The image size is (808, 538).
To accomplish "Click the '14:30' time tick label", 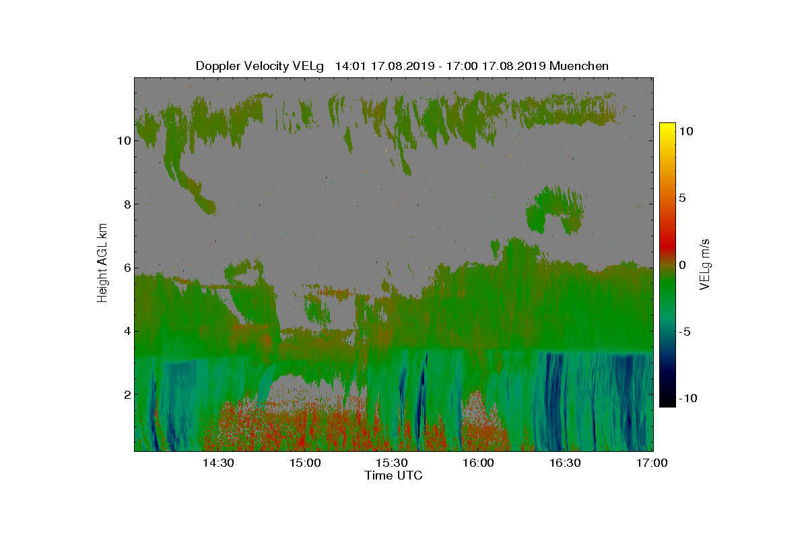I will click(218, 463).
